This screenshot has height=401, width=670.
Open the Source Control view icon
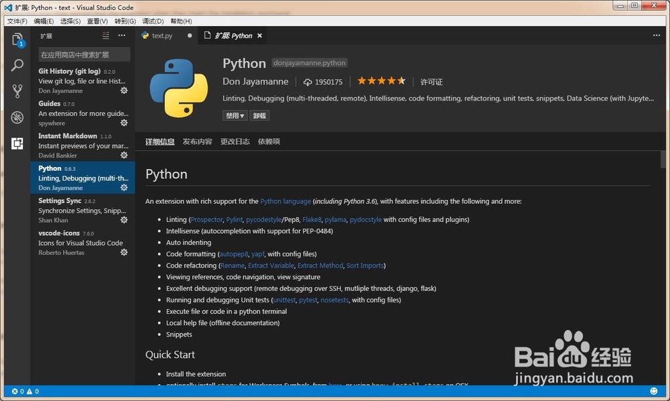pos(17,91)
